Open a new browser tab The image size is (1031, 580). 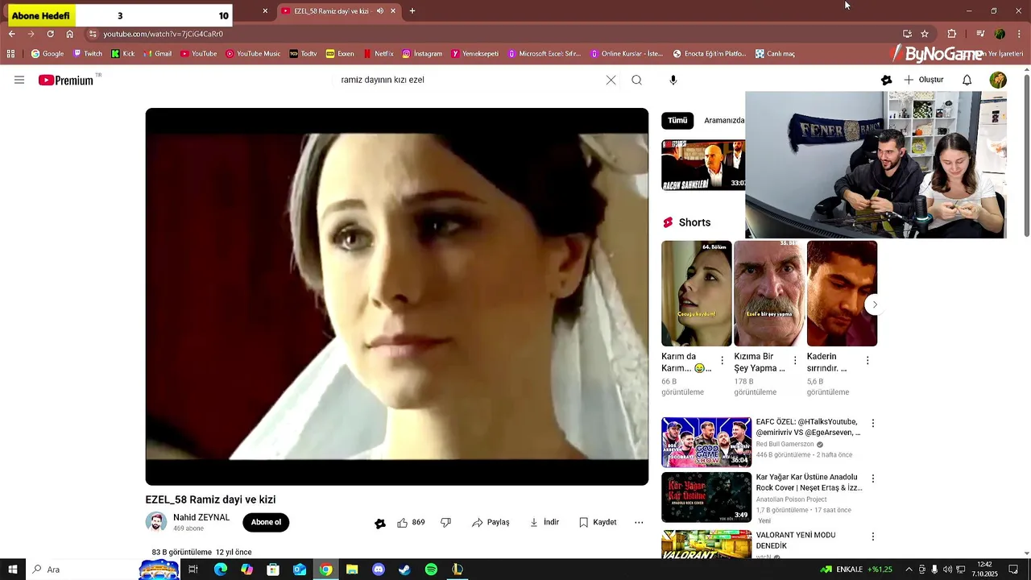pyautogui.click(x=412, y=11)
